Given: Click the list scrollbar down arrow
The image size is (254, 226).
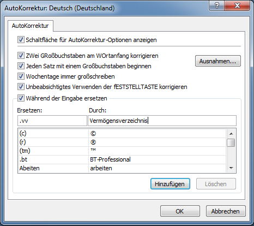Looking at the screenshot, I should [231, 168].
